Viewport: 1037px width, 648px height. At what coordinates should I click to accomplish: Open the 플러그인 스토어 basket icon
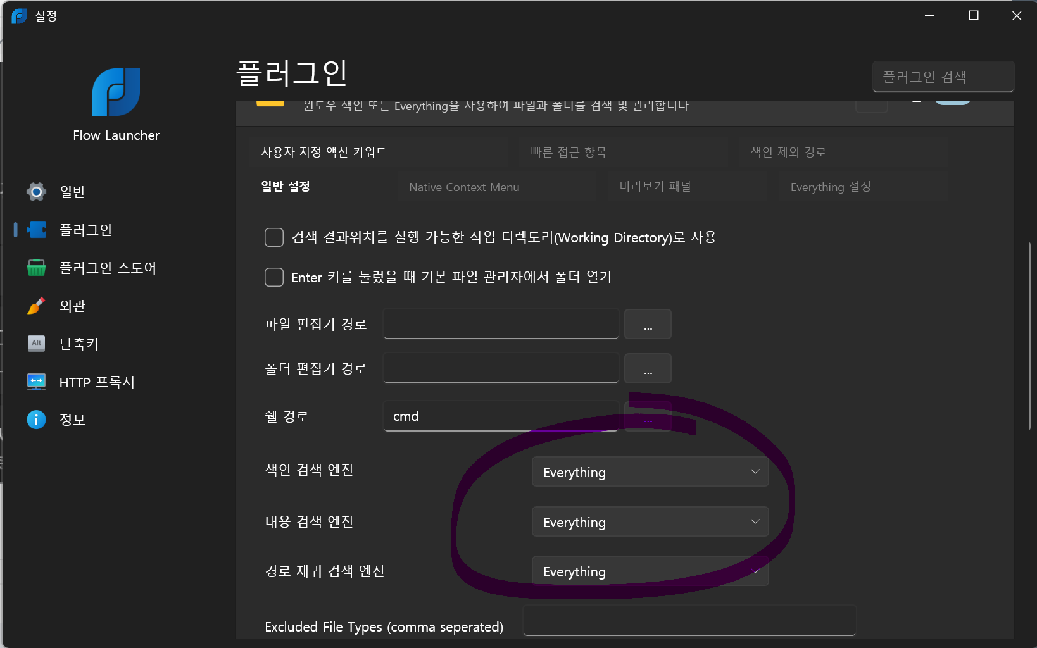[x=36, y=268]
